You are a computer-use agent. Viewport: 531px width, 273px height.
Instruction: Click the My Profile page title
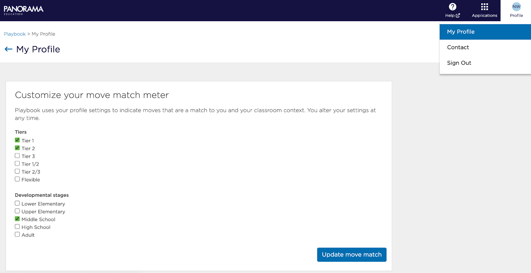pos(38,49)
